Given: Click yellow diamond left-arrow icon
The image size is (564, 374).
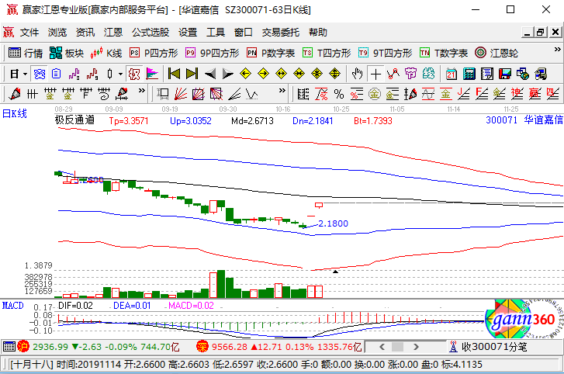Looking at the screenshot, I should point(245,74).
